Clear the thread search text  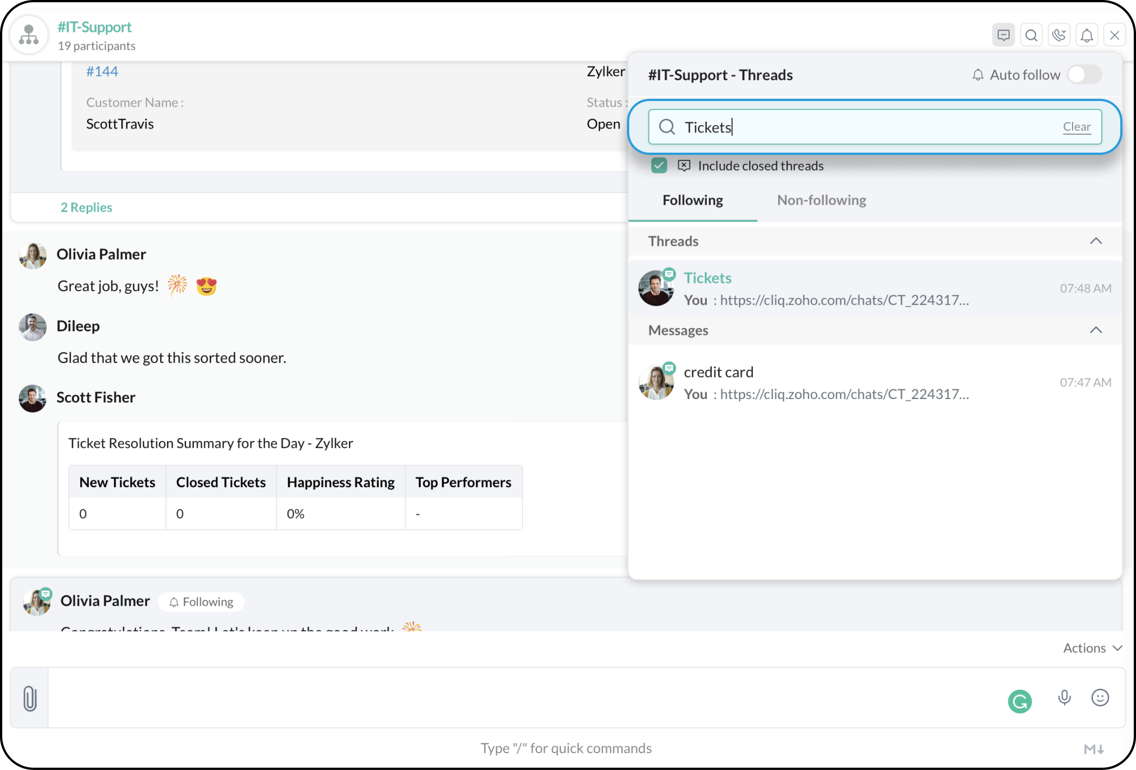coord(1076,127)
